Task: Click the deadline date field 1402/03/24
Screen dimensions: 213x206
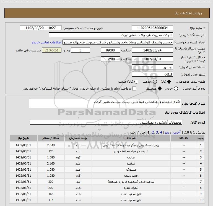Action: [x=152, y=50]
